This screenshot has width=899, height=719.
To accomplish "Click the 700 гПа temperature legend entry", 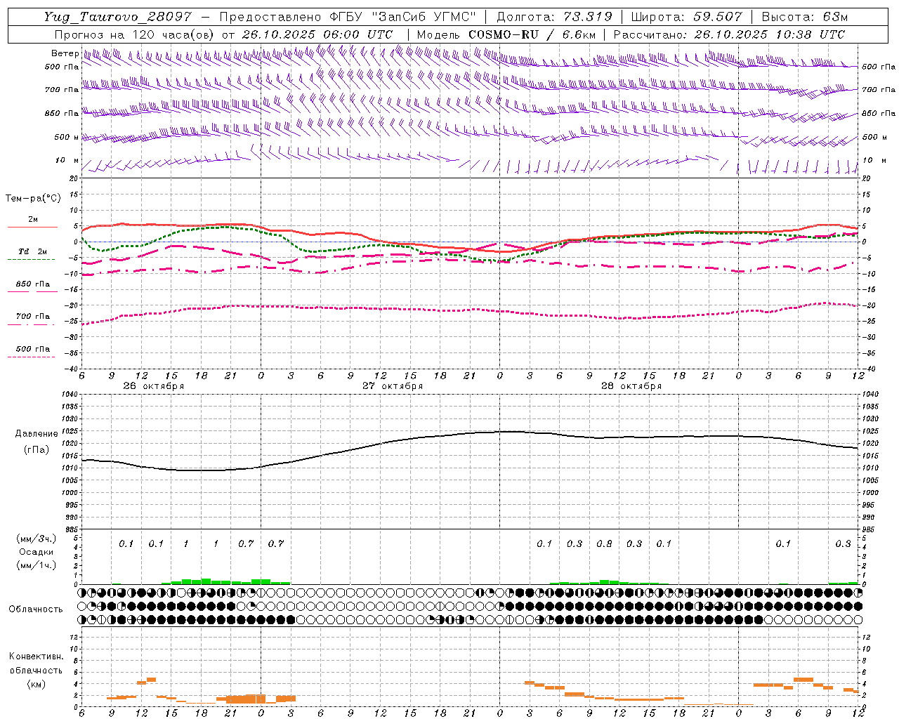I will point(33,317).
